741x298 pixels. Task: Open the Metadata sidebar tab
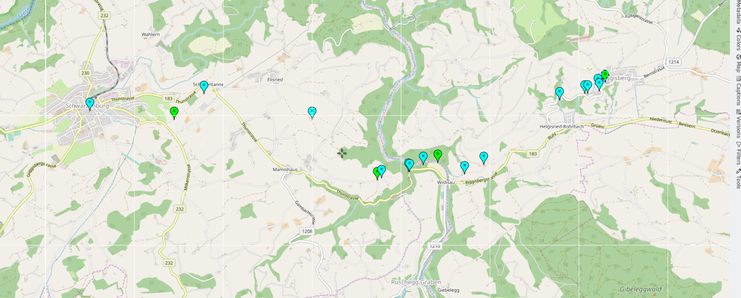tap(738, 11)
